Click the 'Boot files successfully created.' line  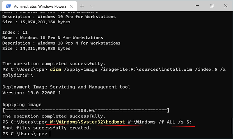[x=47, y=128]
